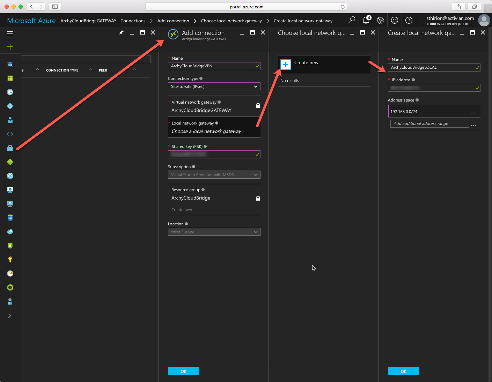Click the Connections filter search box
This screenshot has width=492, height=382.
[x=86, y=59]
